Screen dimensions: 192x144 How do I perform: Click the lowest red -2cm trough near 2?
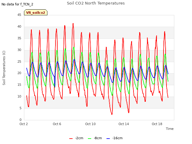click(x=112, y=114)
